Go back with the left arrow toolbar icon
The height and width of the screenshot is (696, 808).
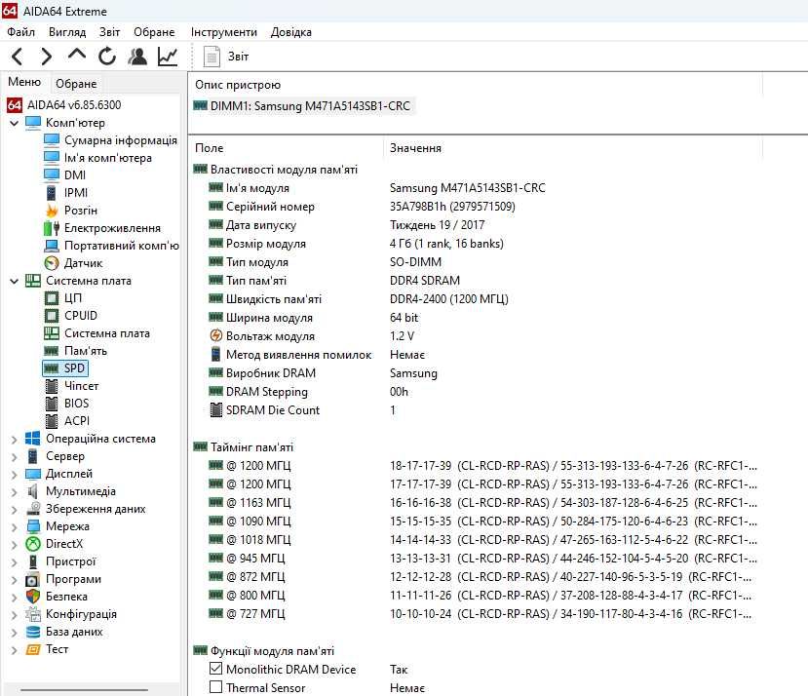pos(17,57)
